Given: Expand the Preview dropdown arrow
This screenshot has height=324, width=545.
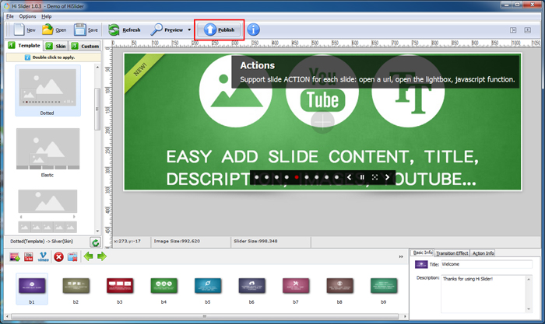Looking at the screenshot, I should pyautogui.click(x=189, y=30).
